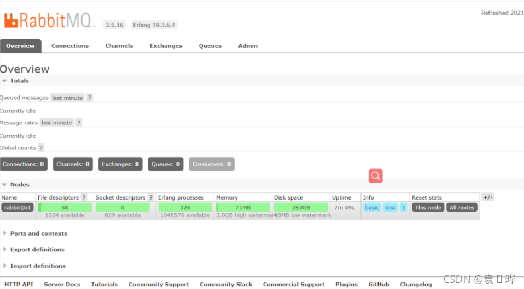Open the Connections tab
The height and width of the screenshot is (289, 524).
coord(70,46)
